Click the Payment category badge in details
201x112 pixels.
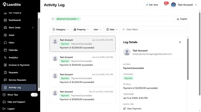(128, 78)
